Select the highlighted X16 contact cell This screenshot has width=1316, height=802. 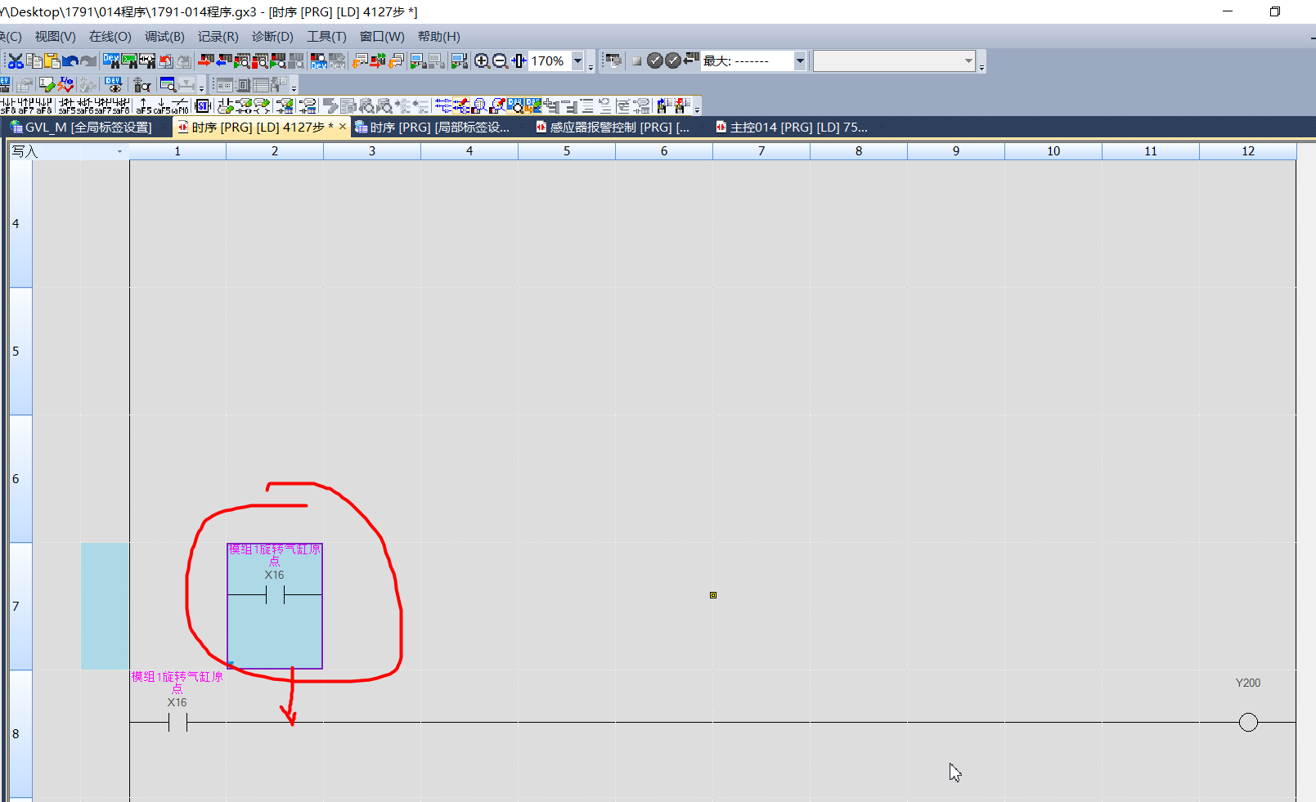[x=275, y=606]
